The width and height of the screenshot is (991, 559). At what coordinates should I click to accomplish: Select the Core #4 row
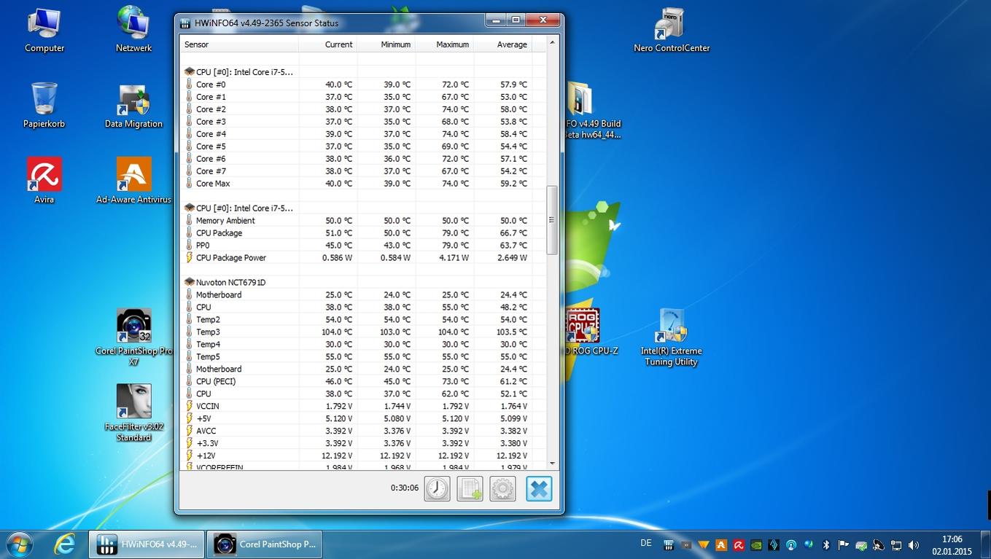click(357, 134)
